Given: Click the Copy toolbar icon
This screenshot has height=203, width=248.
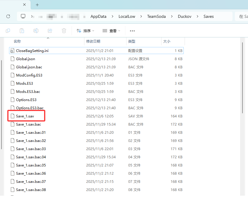Looking at the screenshot, I should 8,31.
